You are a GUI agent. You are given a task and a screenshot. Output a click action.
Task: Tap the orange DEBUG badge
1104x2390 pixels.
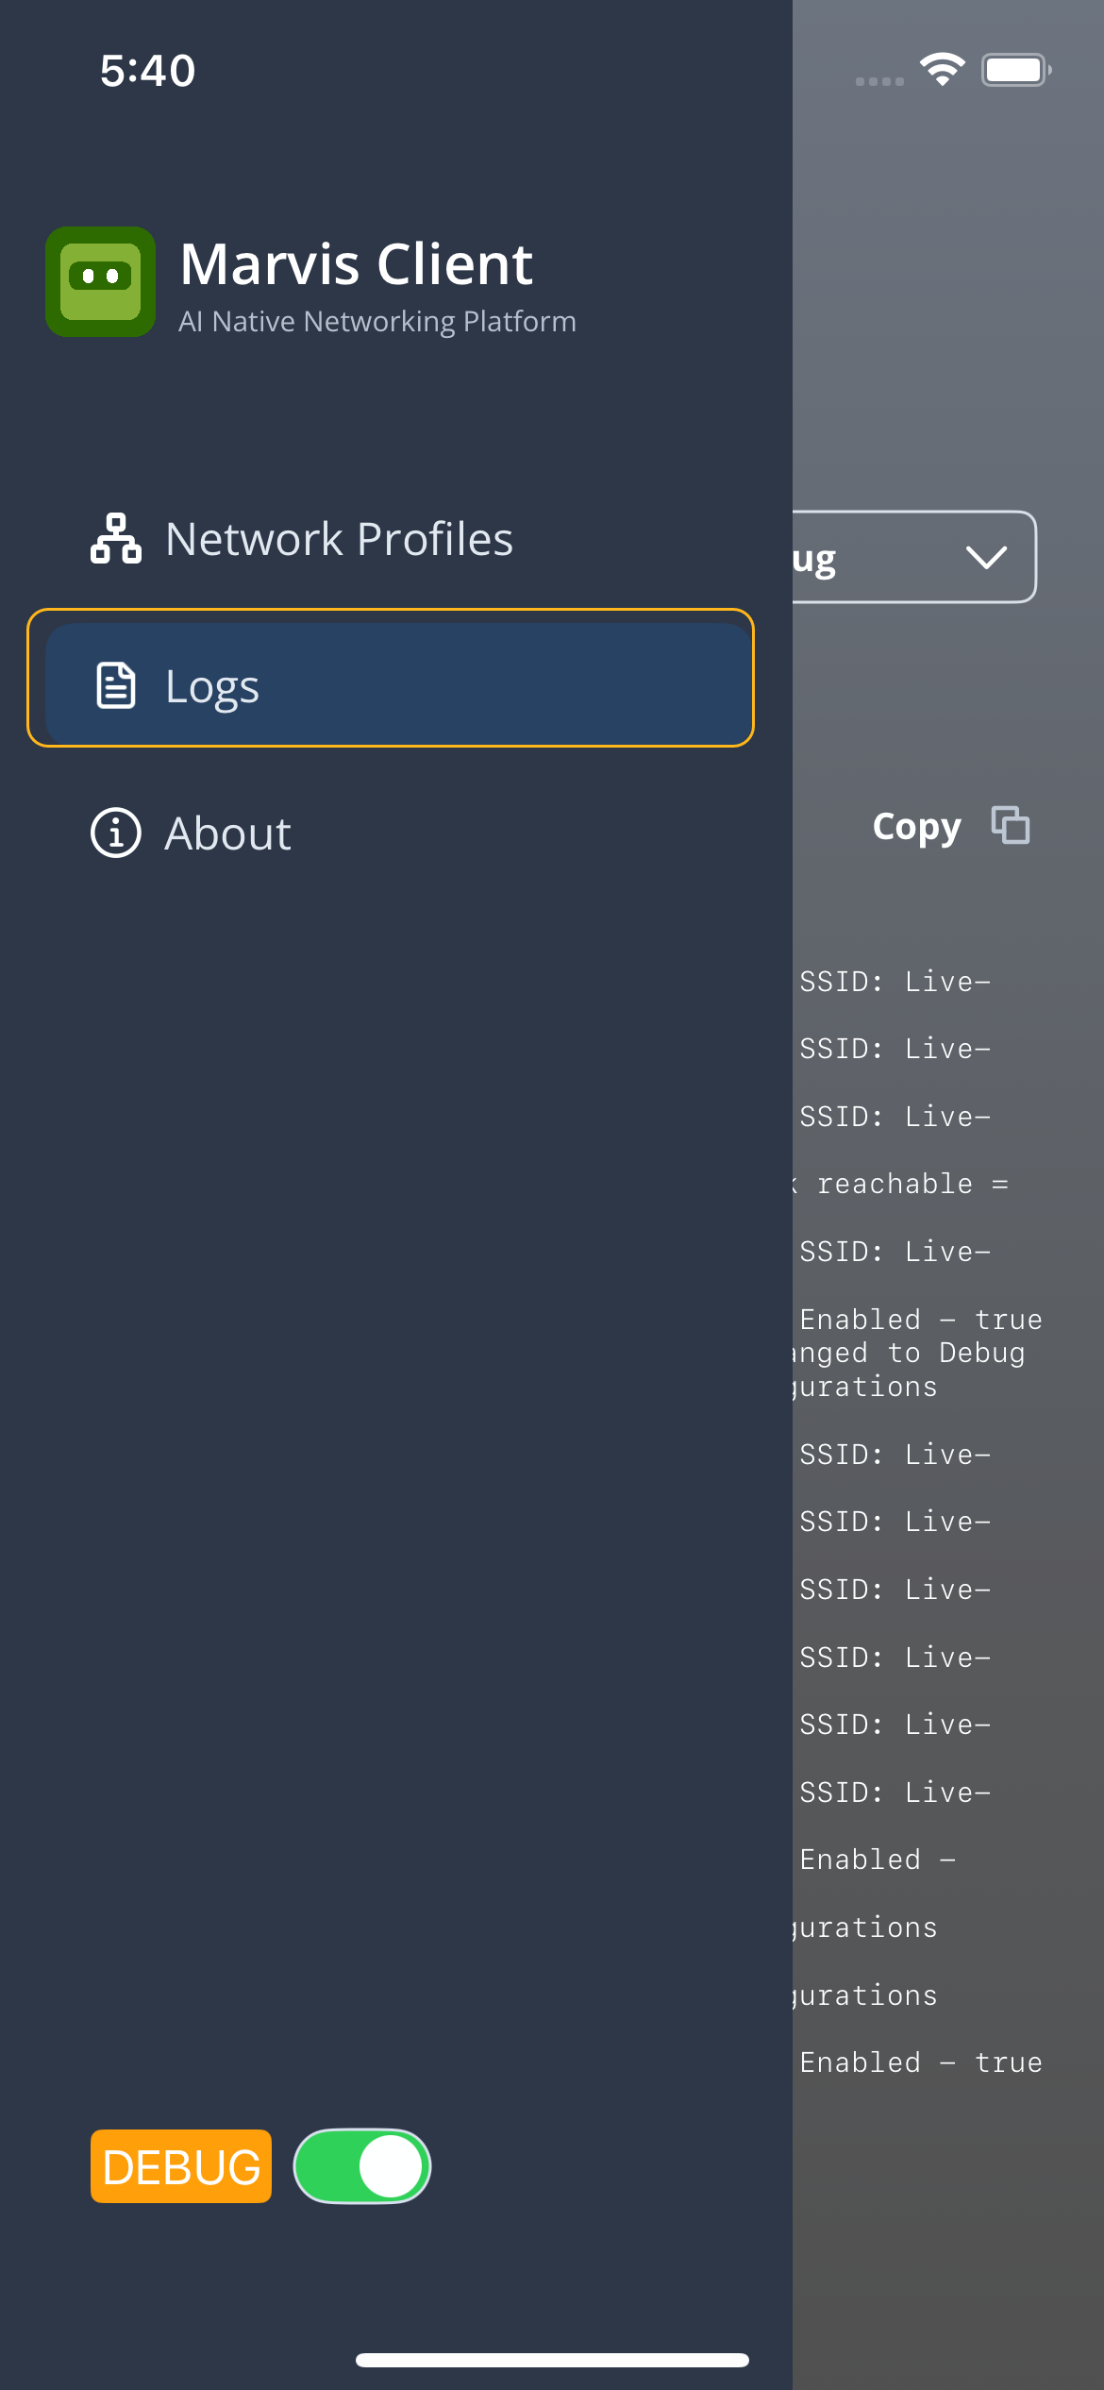coord(181,2166)
